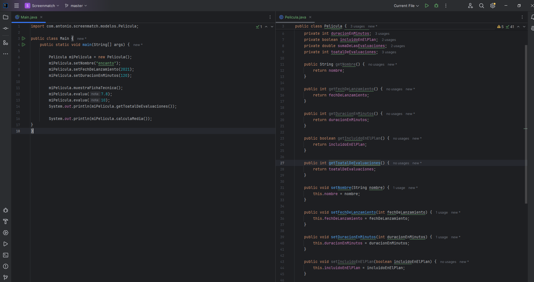Viewport: 534px width, 282px height.
Task: Click setIncluidoEnElPlan method name
Action: [x=352, y=262]
